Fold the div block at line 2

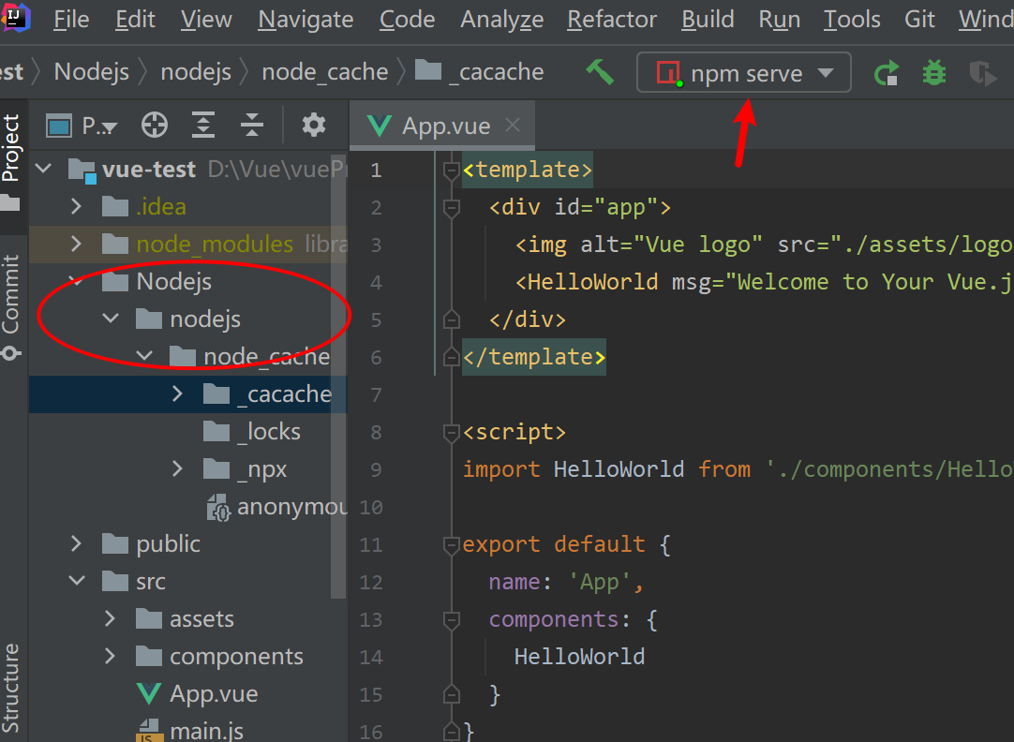click(x=452, y=207)
